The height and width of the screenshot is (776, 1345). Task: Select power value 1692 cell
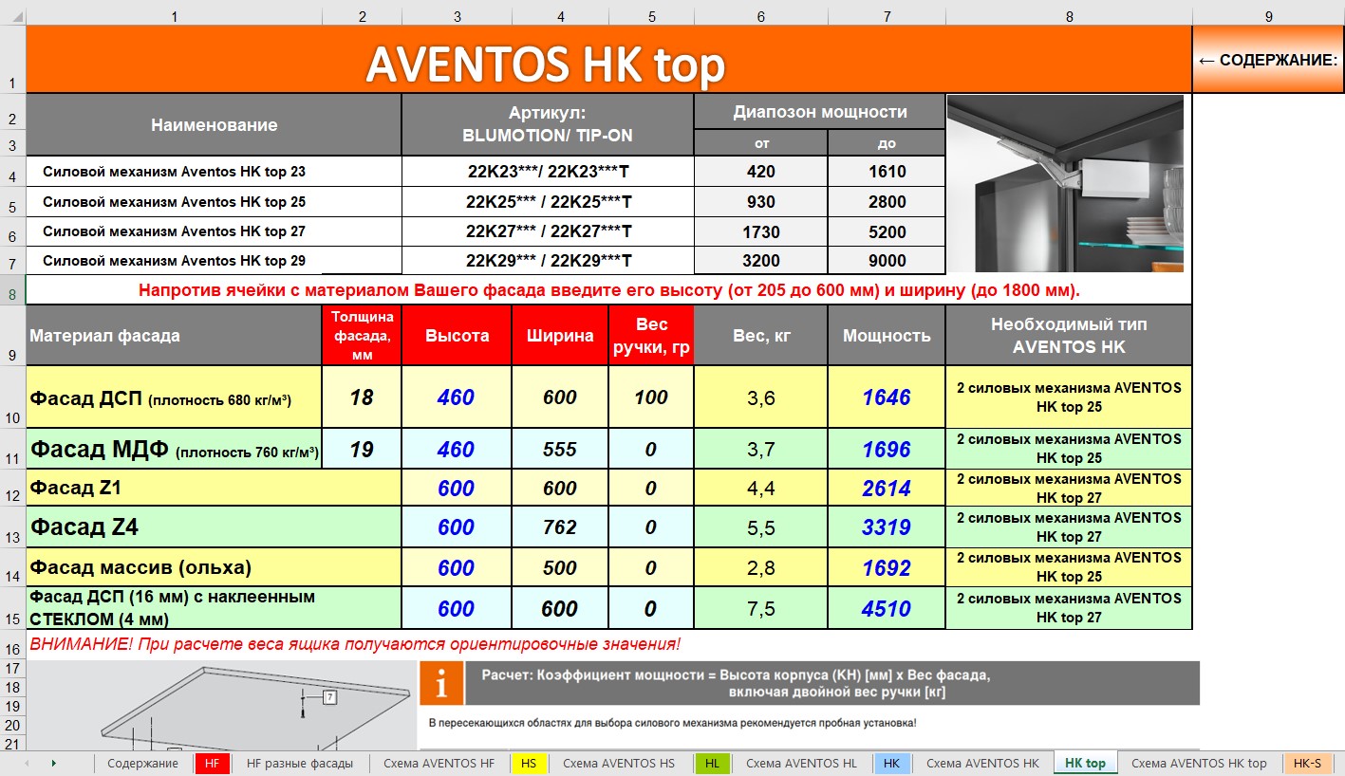pos(887,567)
